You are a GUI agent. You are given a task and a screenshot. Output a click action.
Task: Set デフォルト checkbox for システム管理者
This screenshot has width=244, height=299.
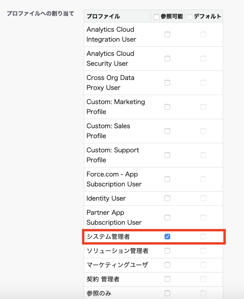tap(203, 237)
